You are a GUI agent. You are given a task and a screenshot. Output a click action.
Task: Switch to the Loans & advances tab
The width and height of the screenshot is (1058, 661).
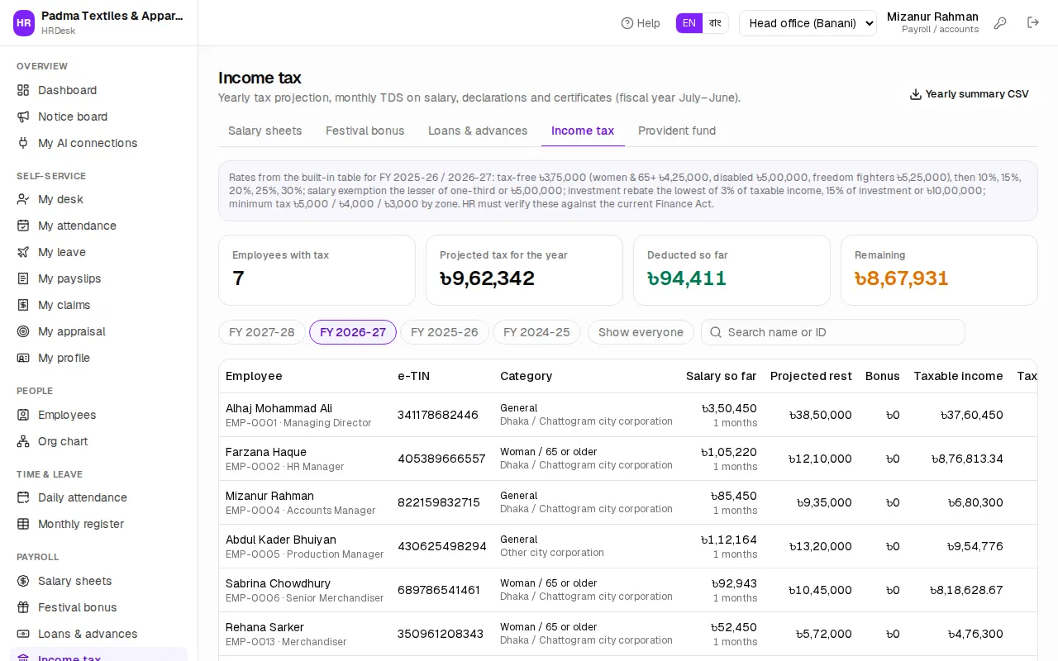[x=478, y=131]
